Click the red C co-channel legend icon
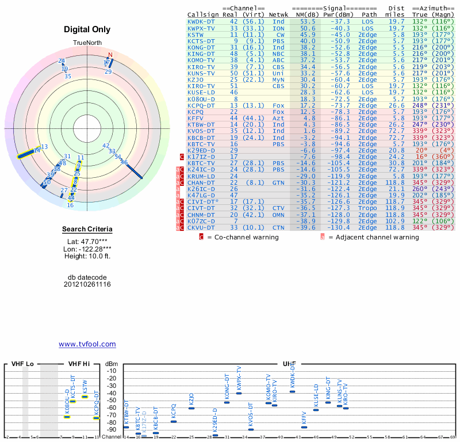This screenshot has height=442, width=460. click(x=201, y=237)
